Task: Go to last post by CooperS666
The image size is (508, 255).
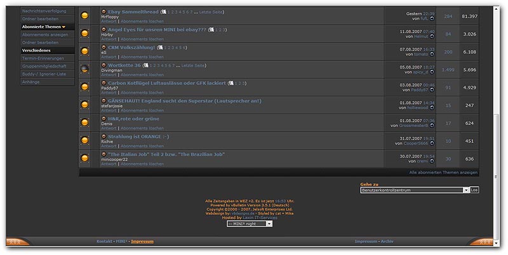Action: [x=432, y=143]
